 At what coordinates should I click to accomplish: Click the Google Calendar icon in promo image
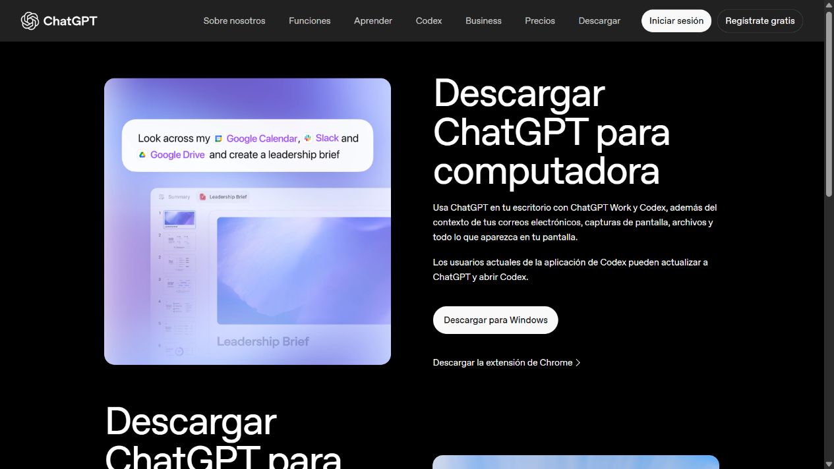219,139
